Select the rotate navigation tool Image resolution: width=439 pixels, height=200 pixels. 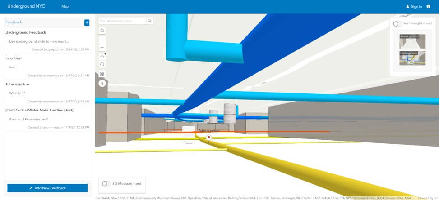click(x=102, y=64)
